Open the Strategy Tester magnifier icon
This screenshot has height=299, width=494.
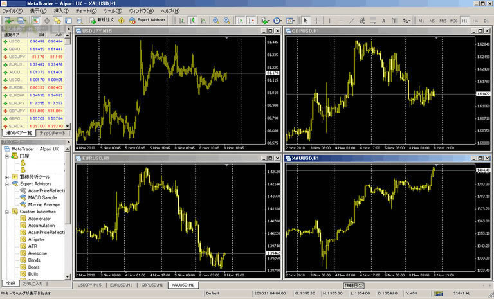pyautogui.click(x=80, y=21)
